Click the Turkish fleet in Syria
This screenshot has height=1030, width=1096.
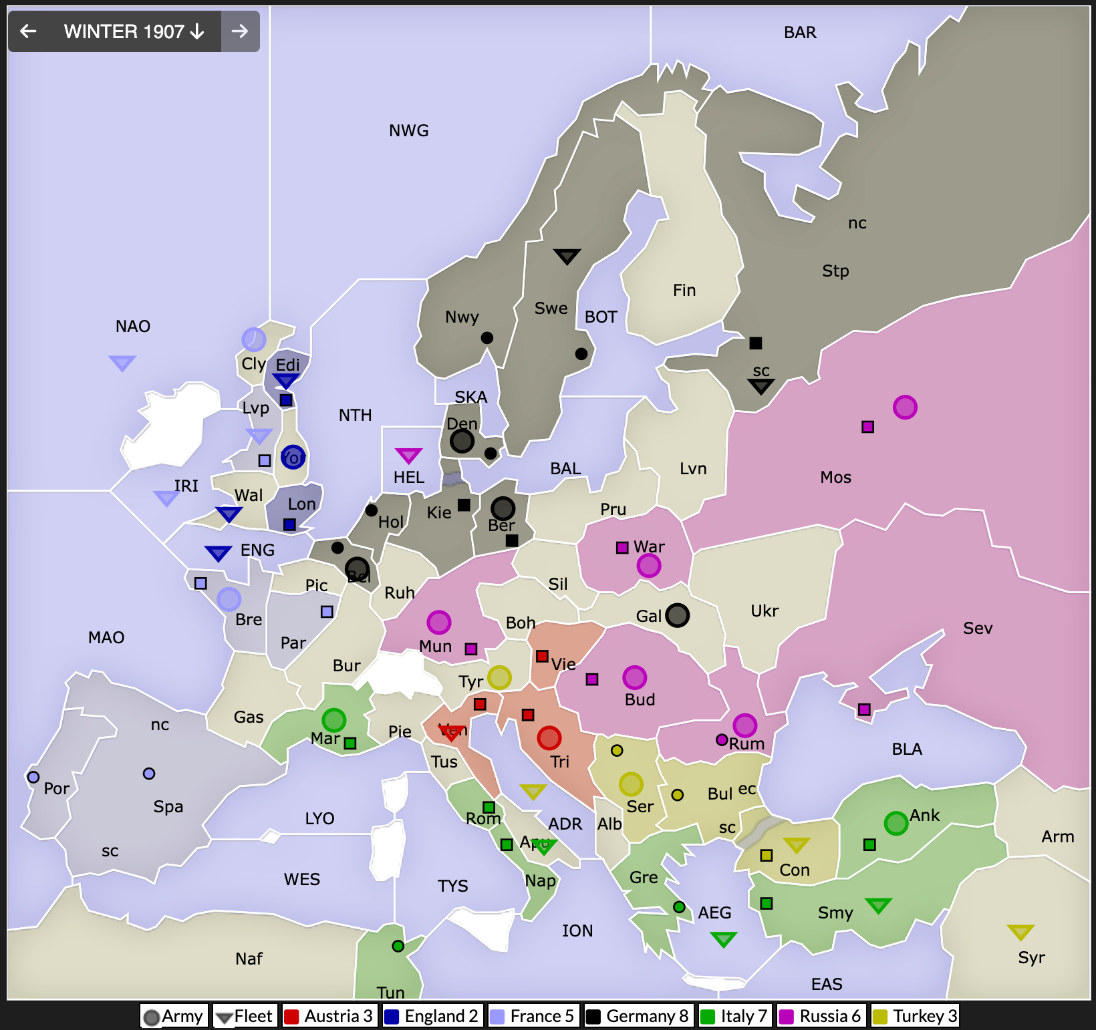(1020, 931)
